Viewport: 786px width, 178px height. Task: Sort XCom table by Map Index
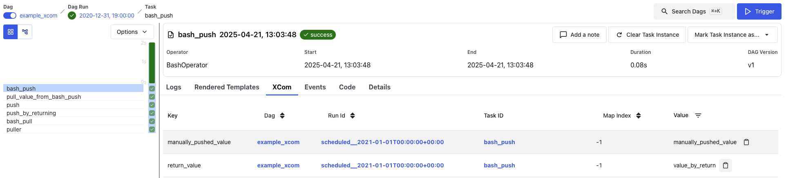[x=639, y=116]
